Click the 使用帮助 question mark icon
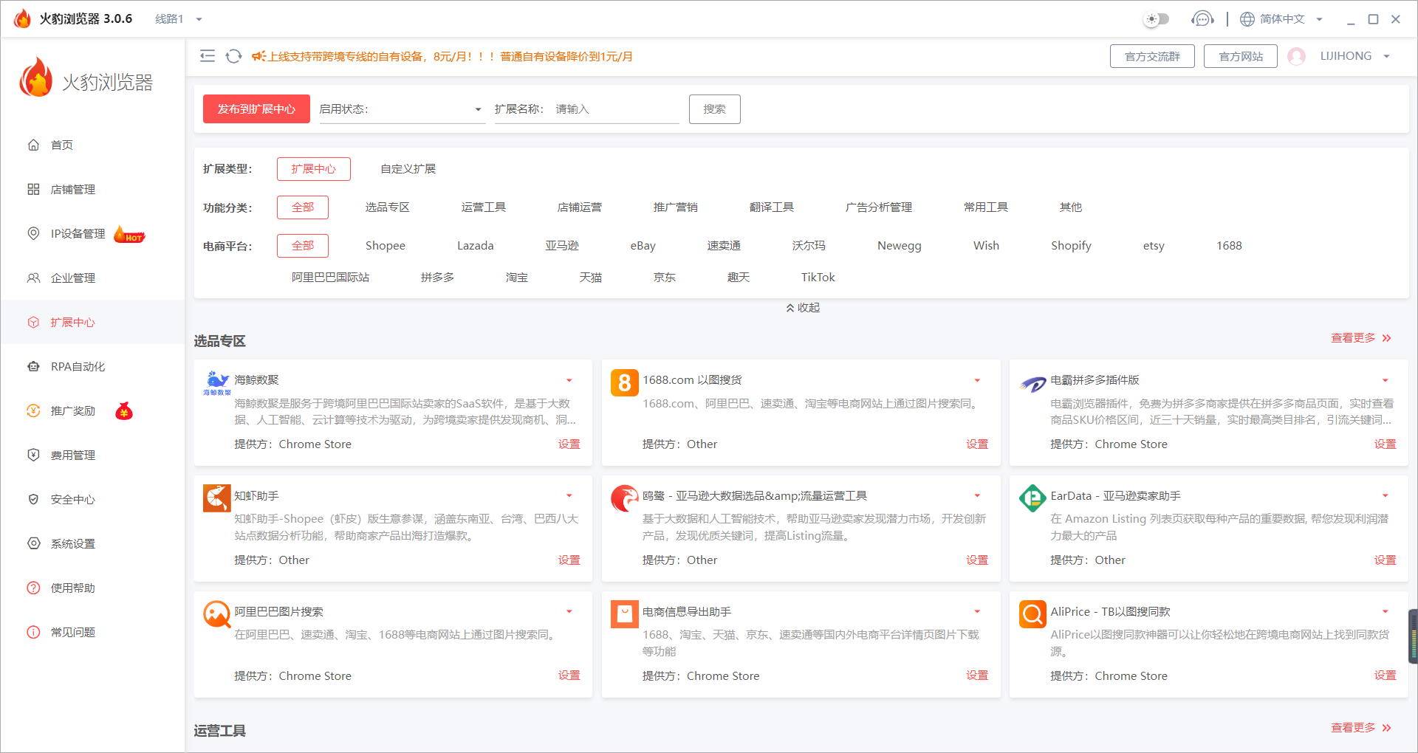The height and width of the screenshot is (753, 1418). click(33, 588)
